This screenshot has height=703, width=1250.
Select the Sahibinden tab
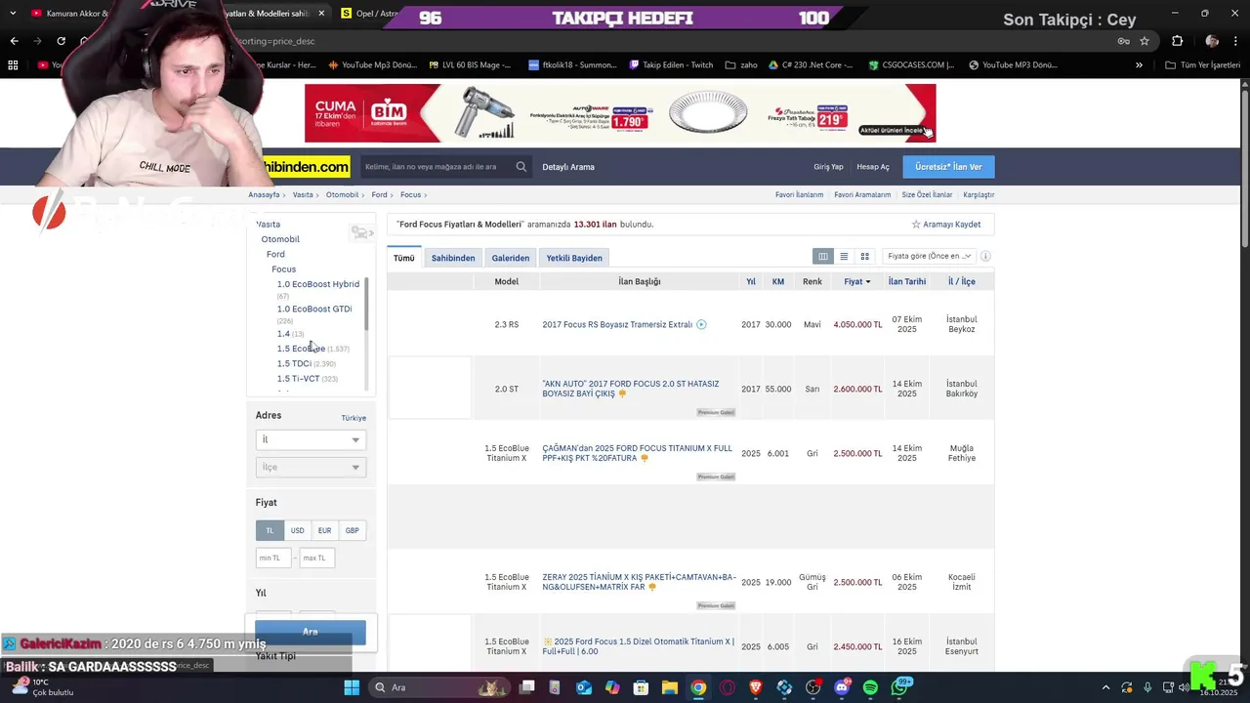point(453,258)
